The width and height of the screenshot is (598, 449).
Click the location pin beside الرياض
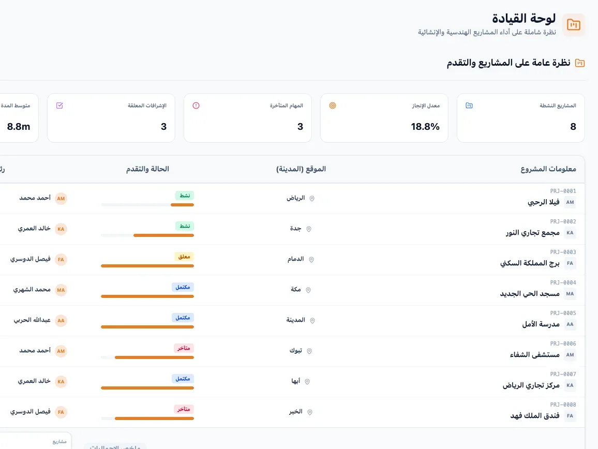pos(311,198)
